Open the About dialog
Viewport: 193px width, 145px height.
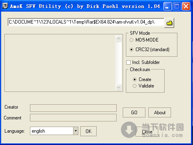[159, 113]
